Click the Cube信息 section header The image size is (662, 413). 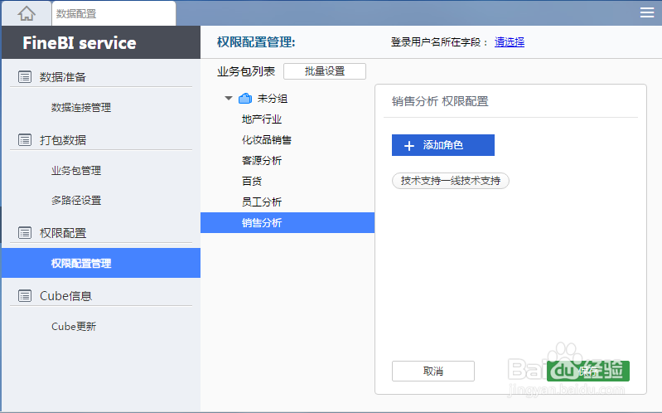[x=65, y=296]
